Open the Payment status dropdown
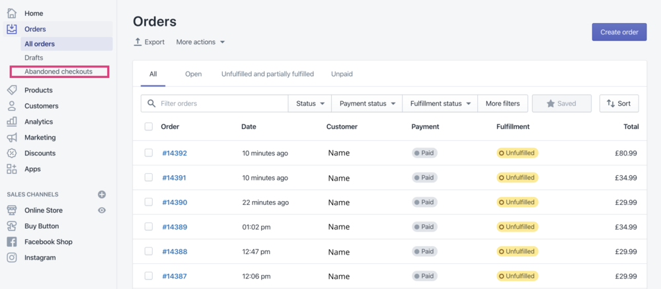The width and height of the screenshot is (661, 289). 367,104
